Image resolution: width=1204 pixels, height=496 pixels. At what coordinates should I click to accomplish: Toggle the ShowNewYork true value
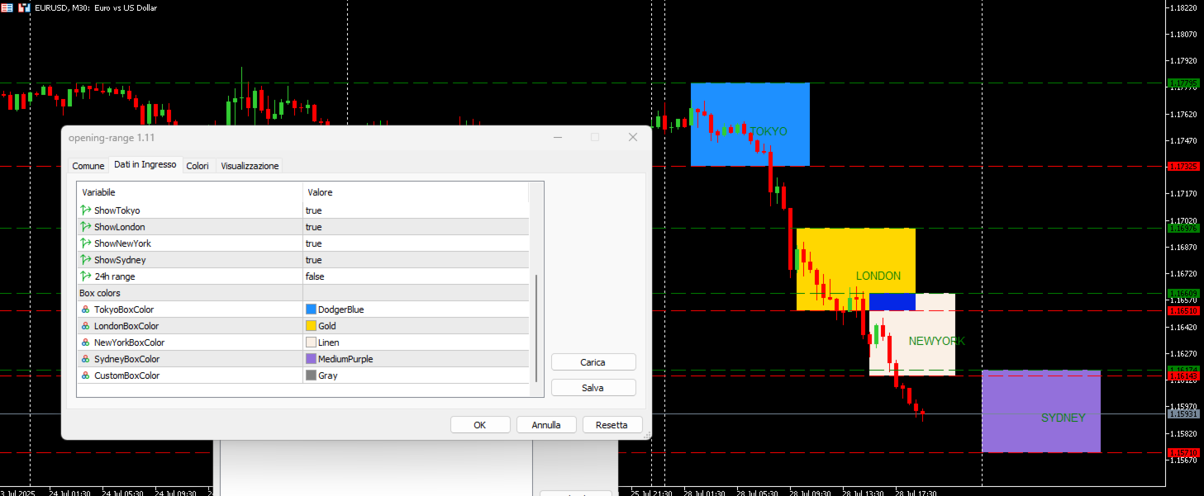(416, 243)
